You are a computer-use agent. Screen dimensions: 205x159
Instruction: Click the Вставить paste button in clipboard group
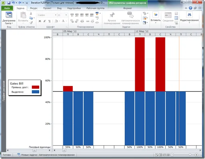click(23, 18)
